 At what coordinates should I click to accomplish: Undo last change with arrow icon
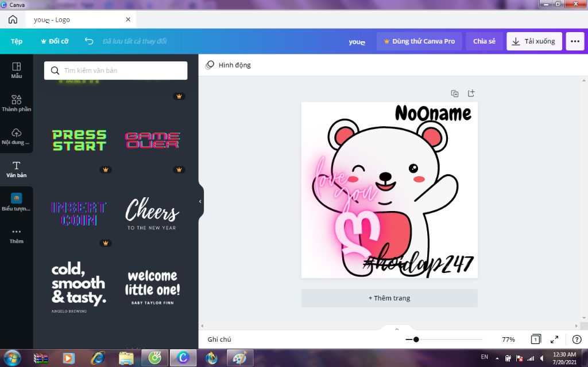pos(89,41)
